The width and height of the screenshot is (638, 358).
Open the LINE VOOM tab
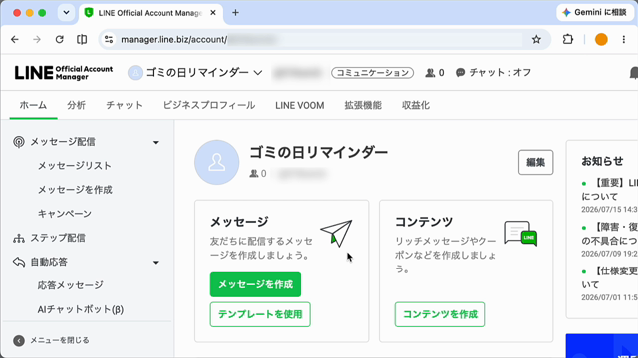(x=300, y=106)
